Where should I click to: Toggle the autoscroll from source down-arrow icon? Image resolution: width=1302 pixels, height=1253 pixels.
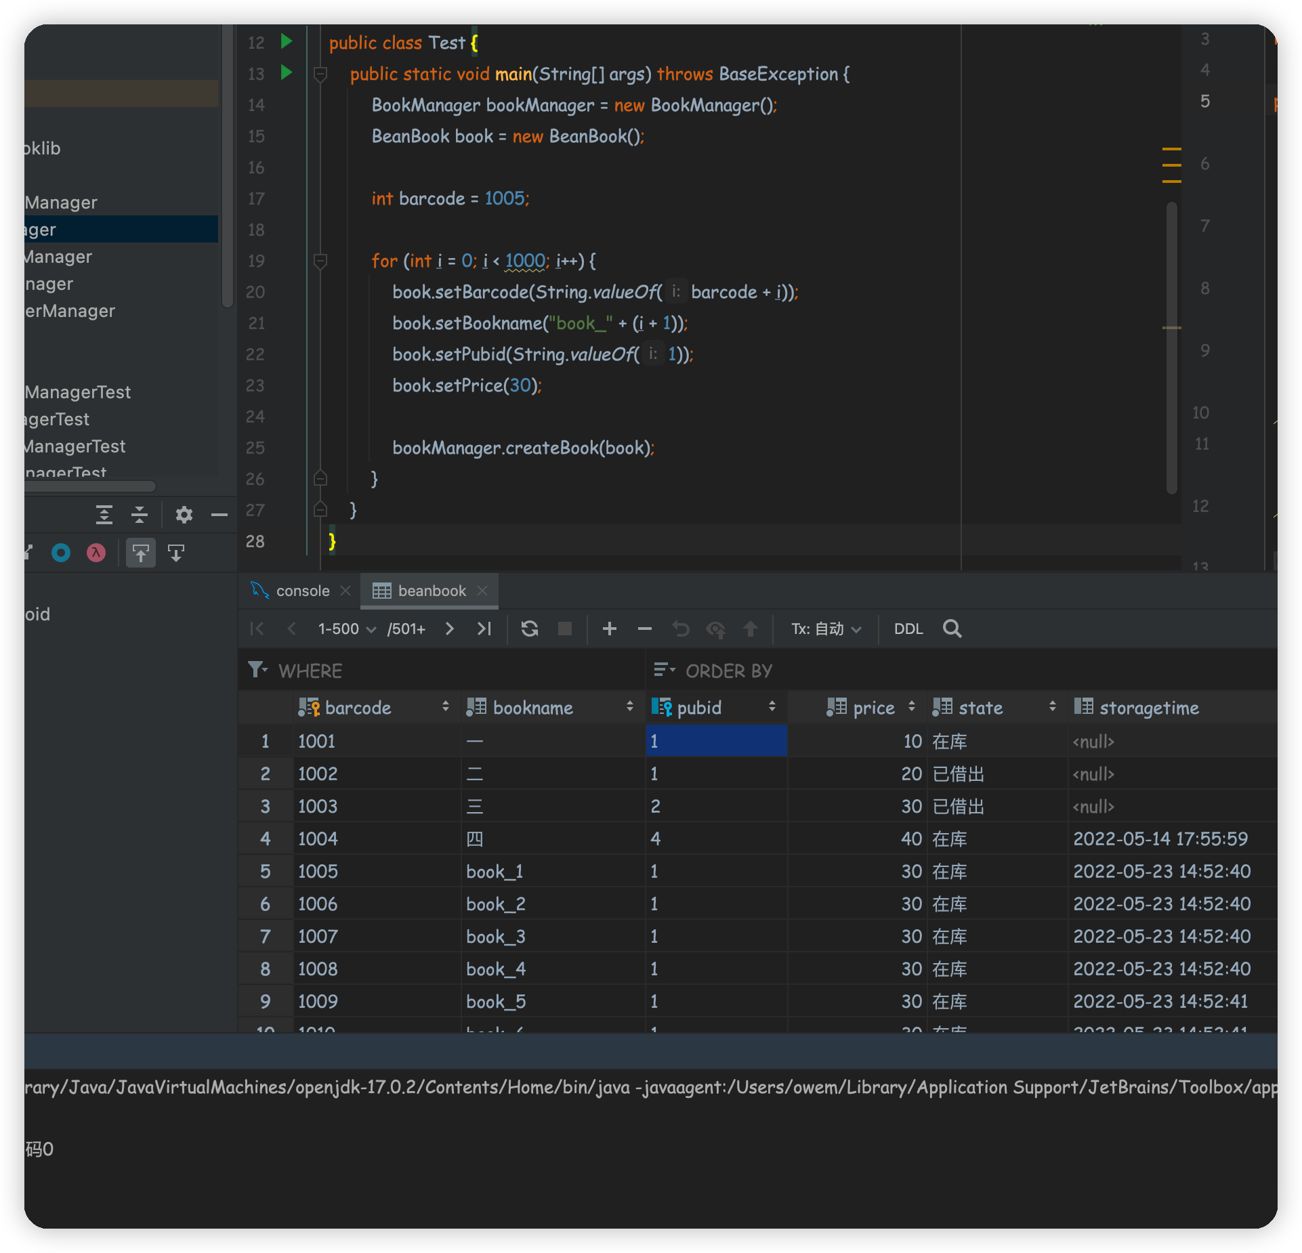coord(176,553)
